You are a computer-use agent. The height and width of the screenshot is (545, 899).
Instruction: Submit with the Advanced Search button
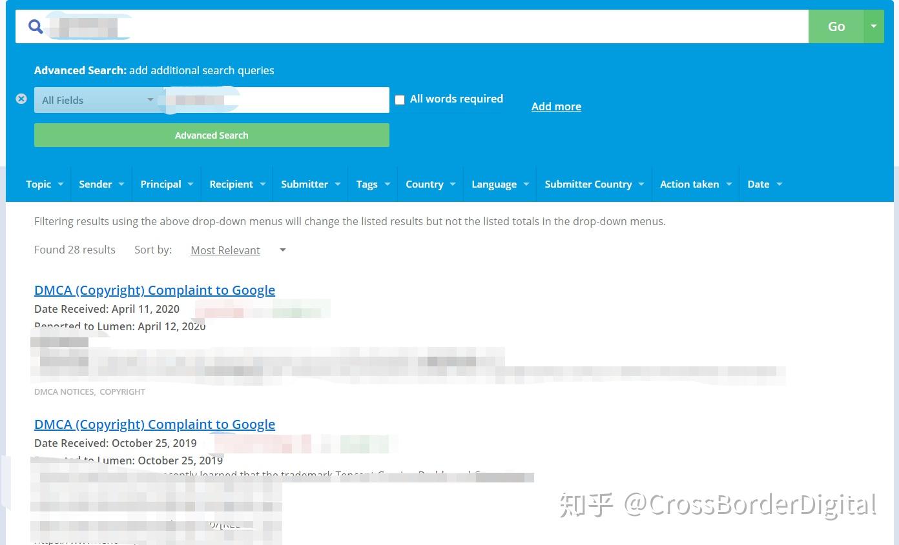click(212, 135)
